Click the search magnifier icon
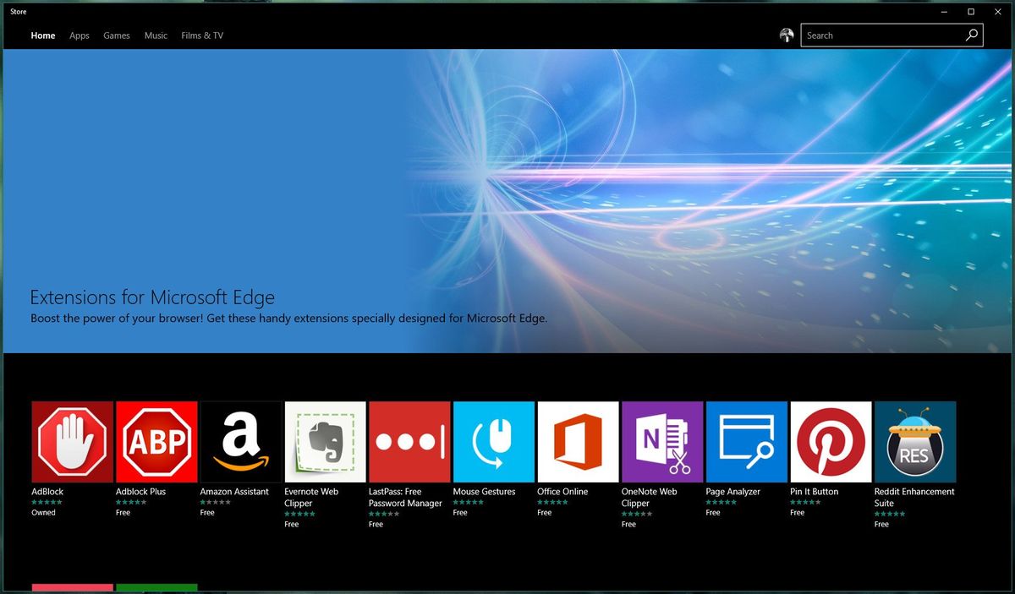 point(971,35)
